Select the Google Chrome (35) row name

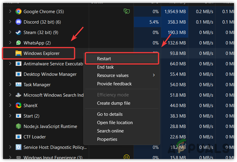click(x=44, y=12)
